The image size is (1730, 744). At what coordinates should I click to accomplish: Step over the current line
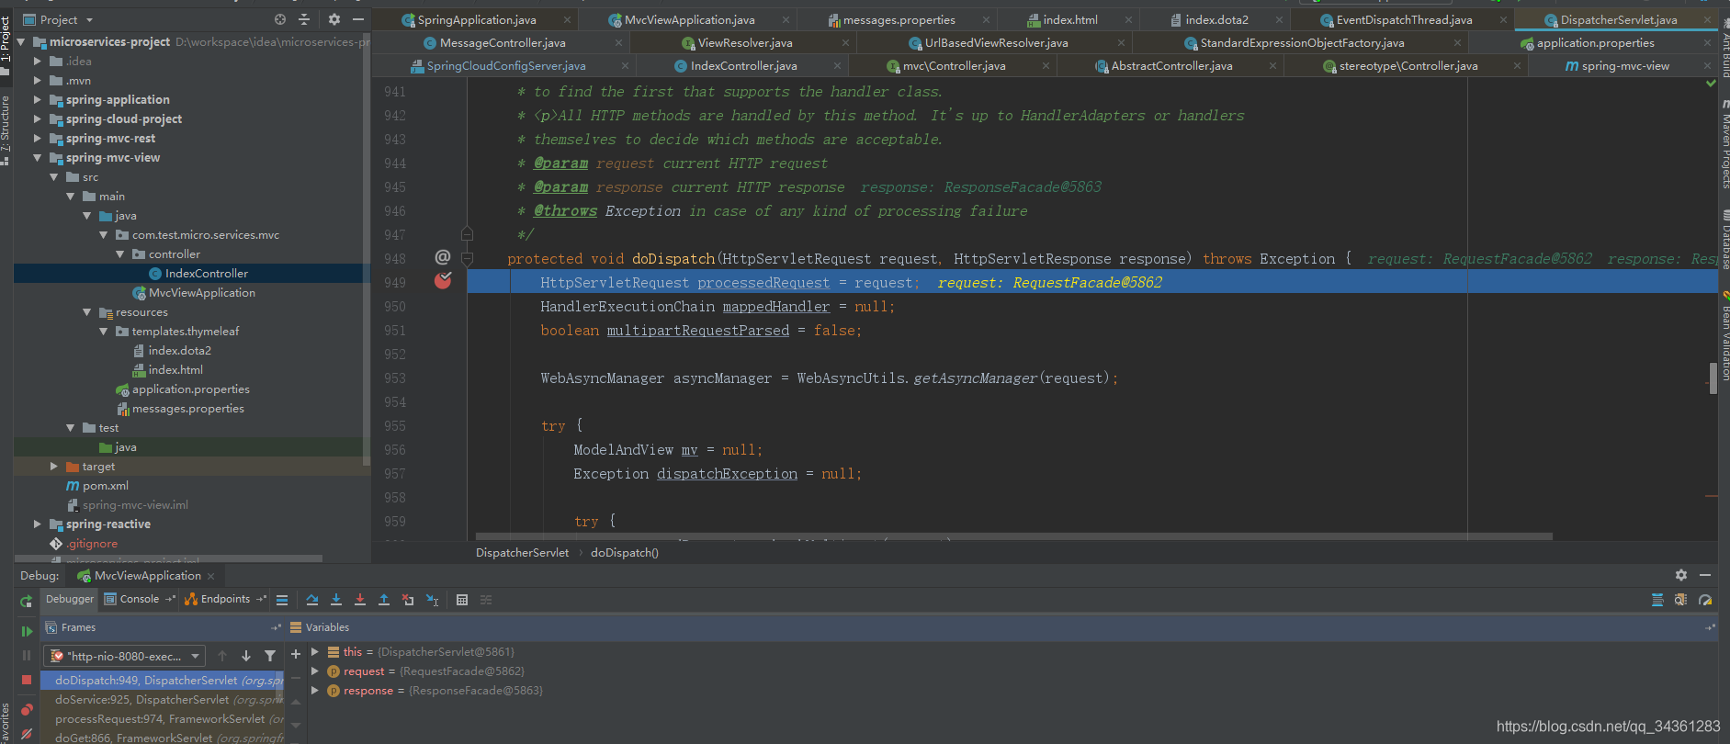click(312, 600)
